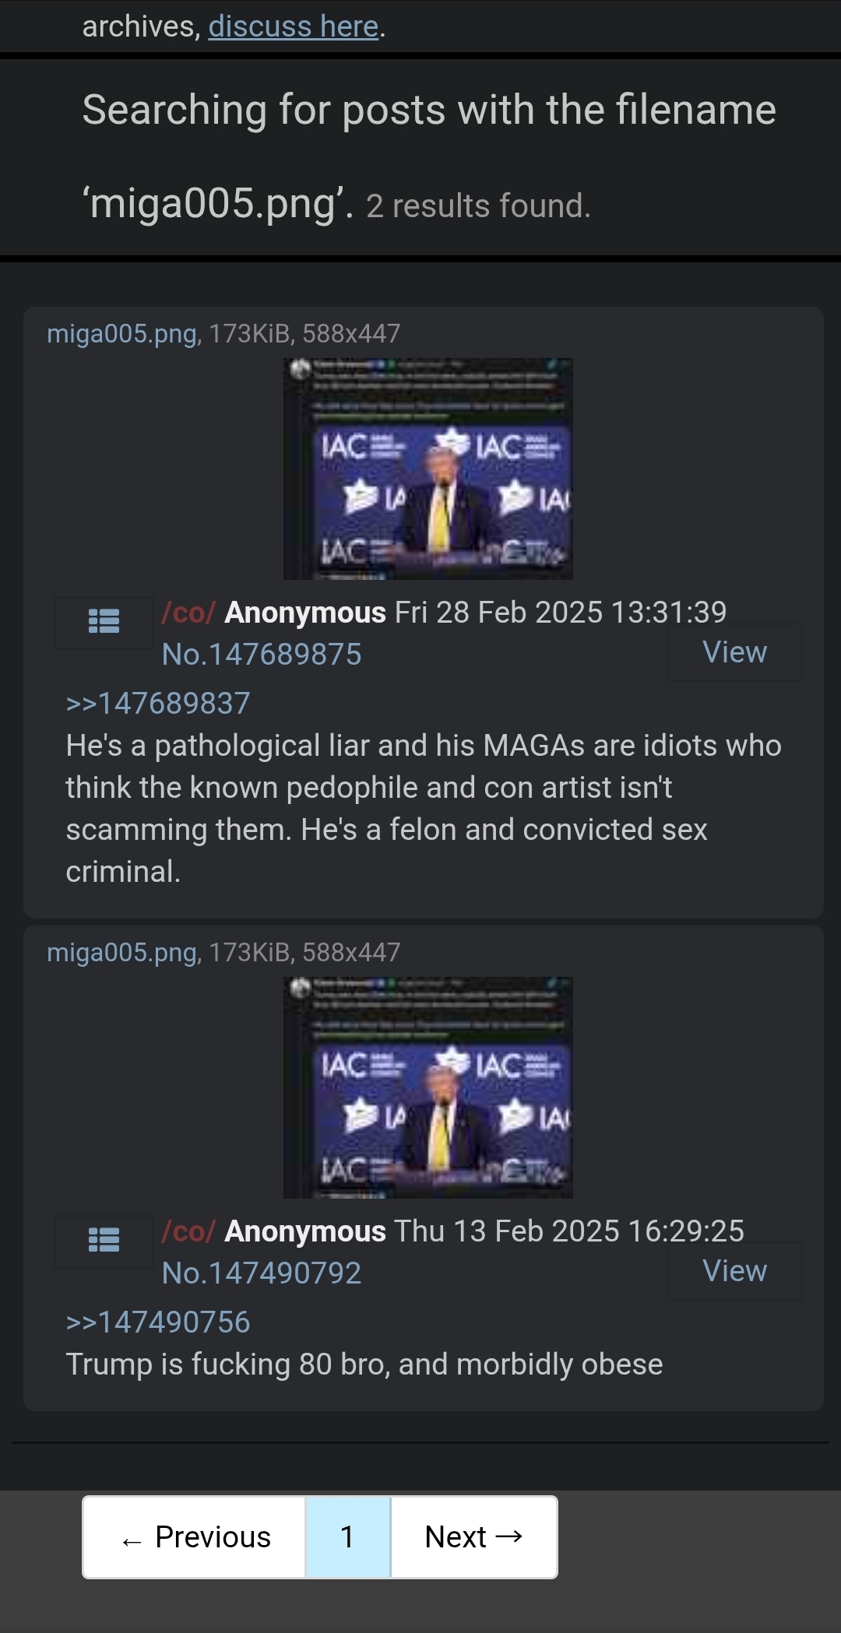
Task: Click Anonymous name on second post
Action: point(305,1231)
